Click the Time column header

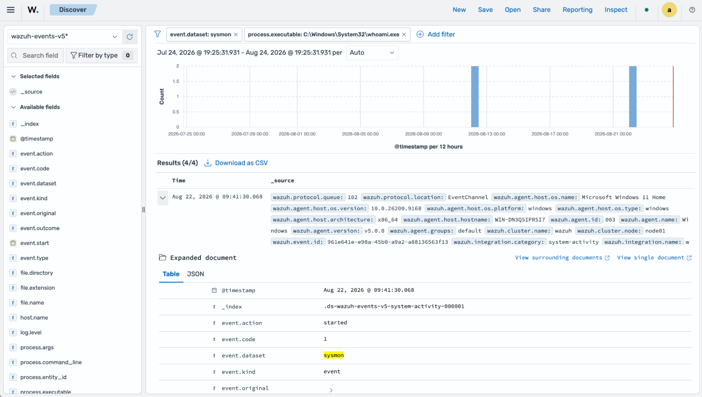pos(178,181)
